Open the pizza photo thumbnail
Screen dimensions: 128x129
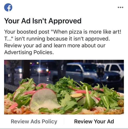pos(64,87)
